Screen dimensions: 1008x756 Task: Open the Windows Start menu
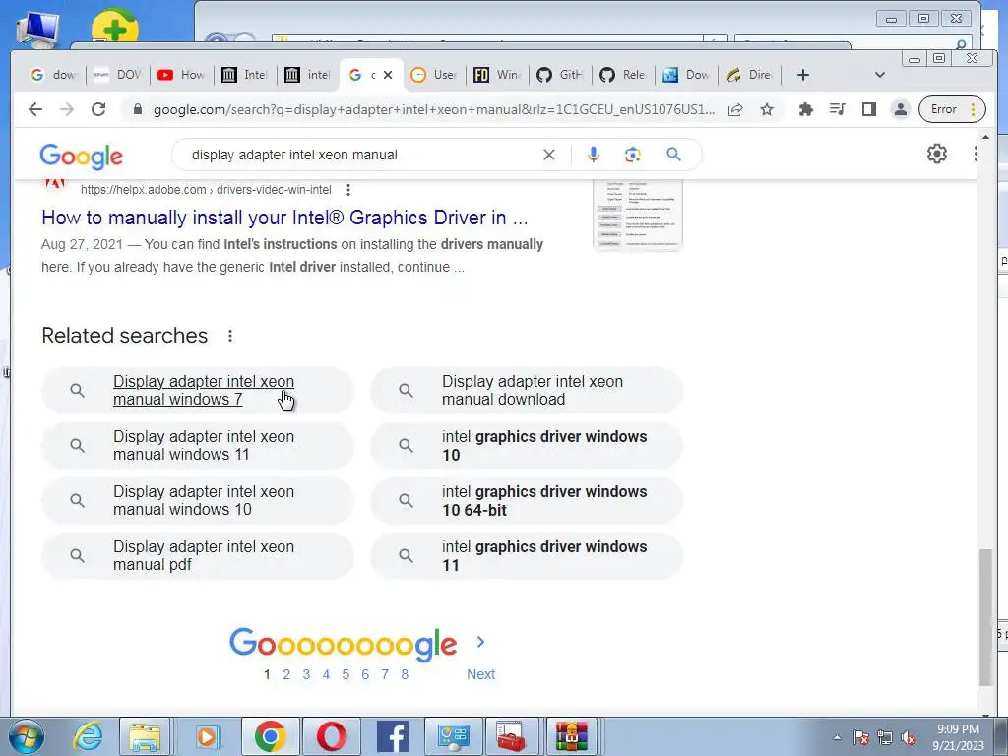[x=27, y=736]
